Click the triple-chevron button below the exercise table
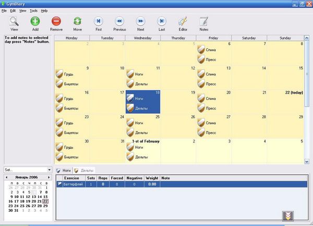The width and height of the screenshot is (313, 226). 287,216
